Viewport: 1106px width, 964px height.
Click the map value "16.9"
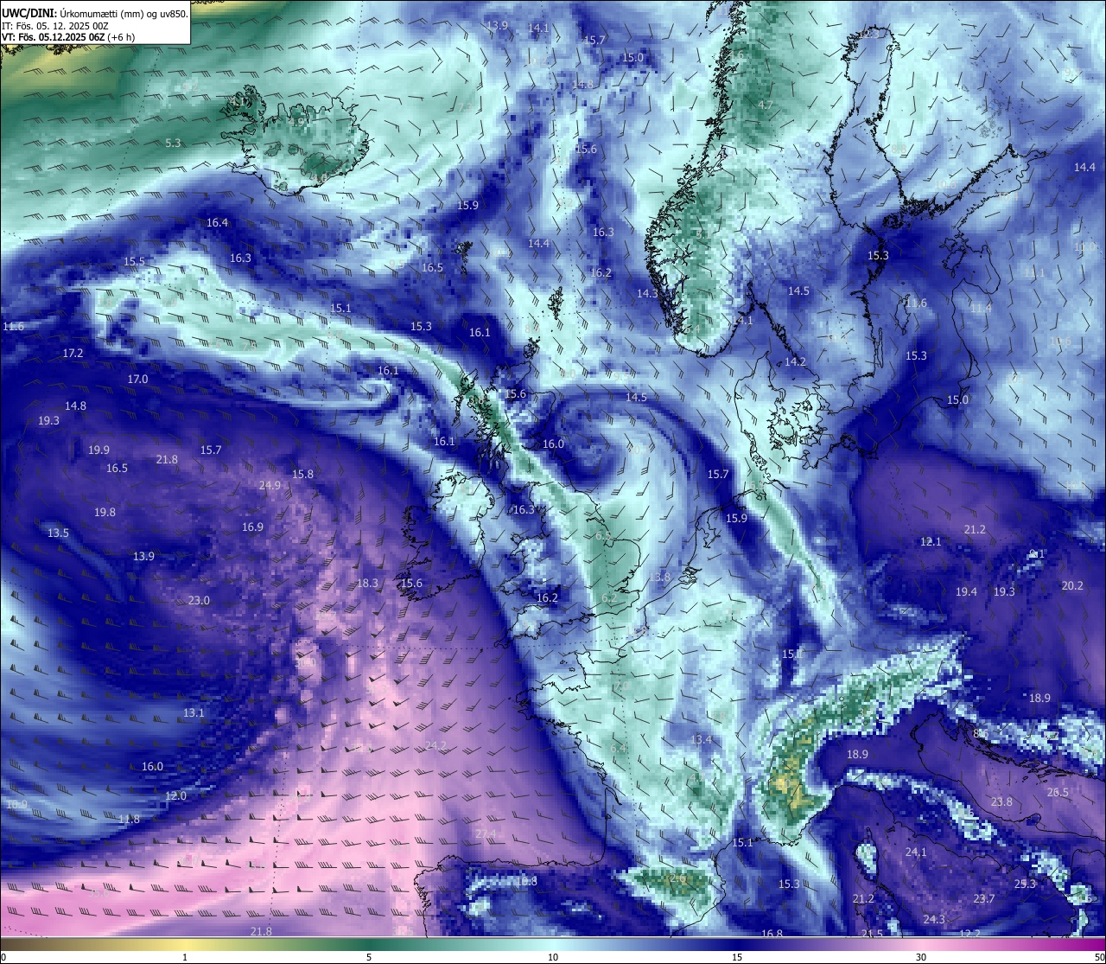pos(252,527)
